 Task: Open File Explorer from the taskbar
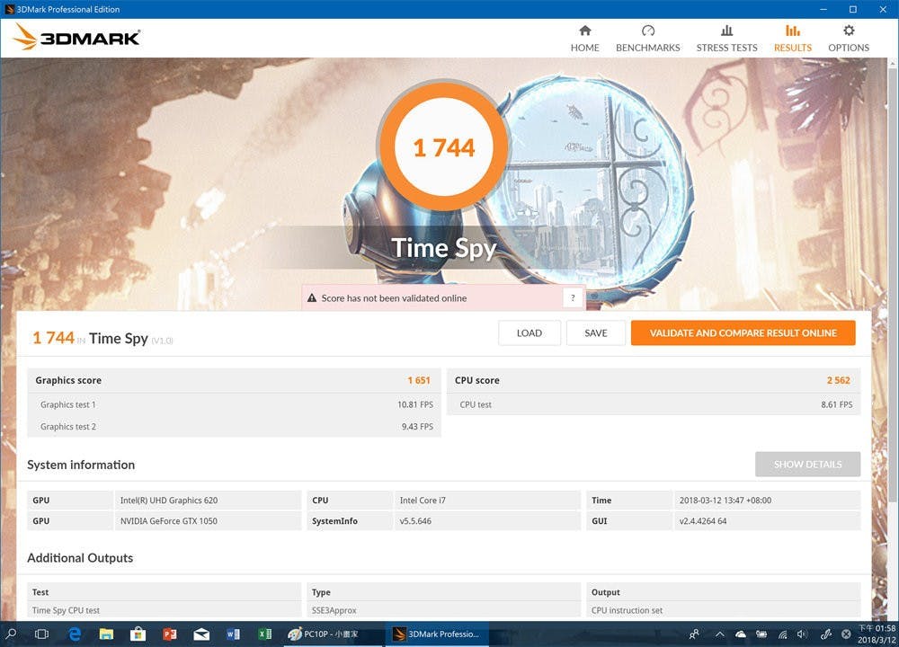[x=106, y=634]
